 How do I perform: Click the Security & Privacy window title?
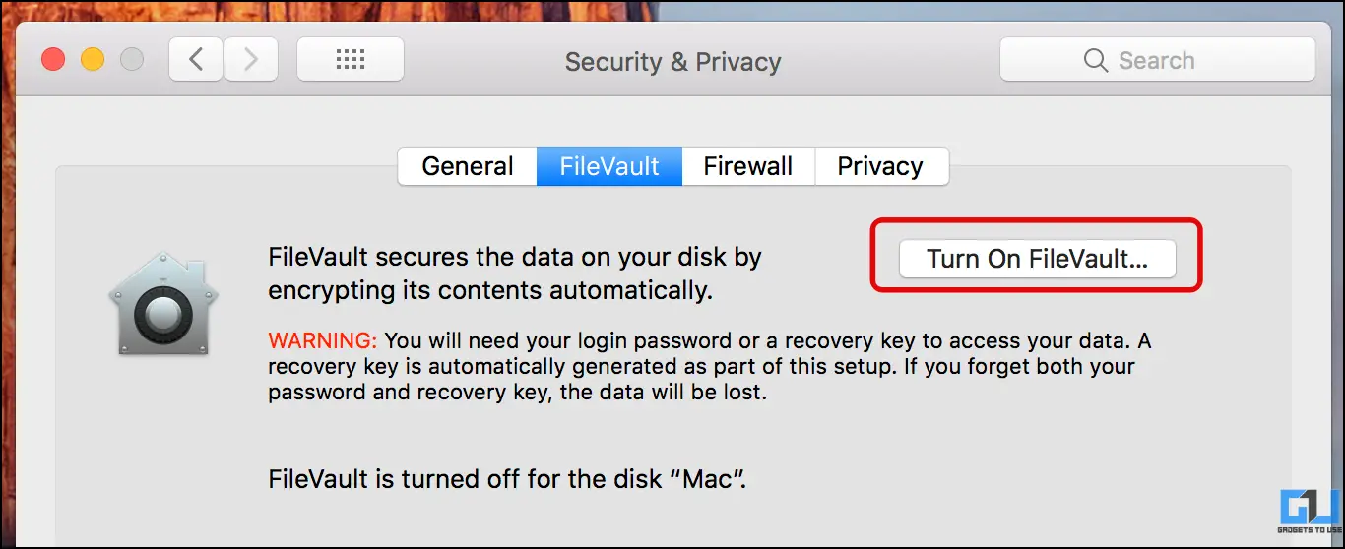tap(672, 61)
